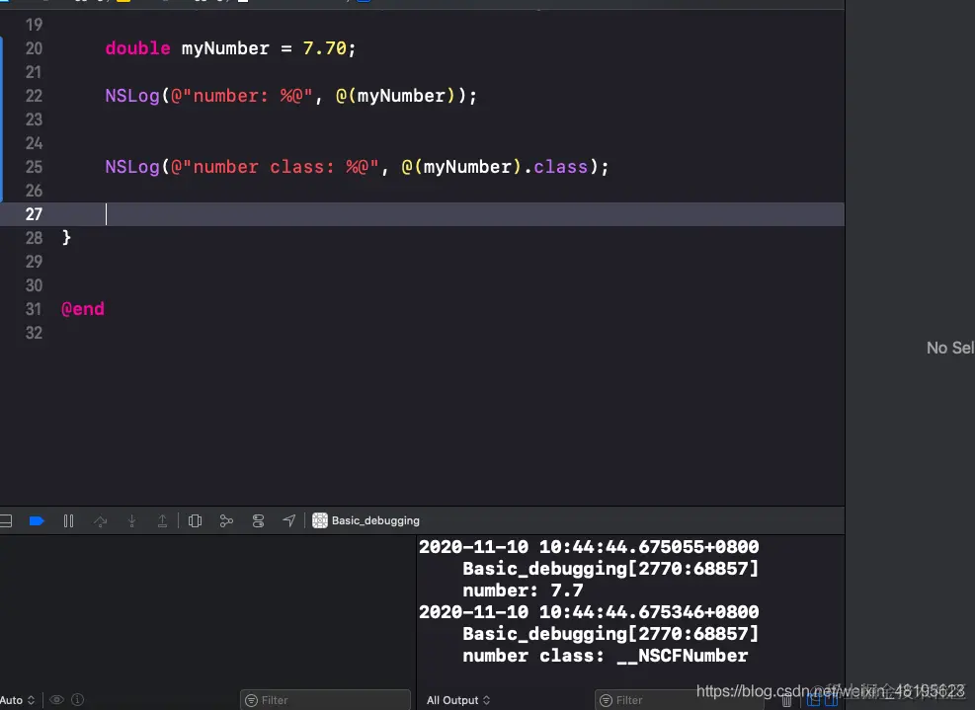The image size is (975, 710).
Task: Click the closing brace on line 28
Action: [x=66, y=238]
